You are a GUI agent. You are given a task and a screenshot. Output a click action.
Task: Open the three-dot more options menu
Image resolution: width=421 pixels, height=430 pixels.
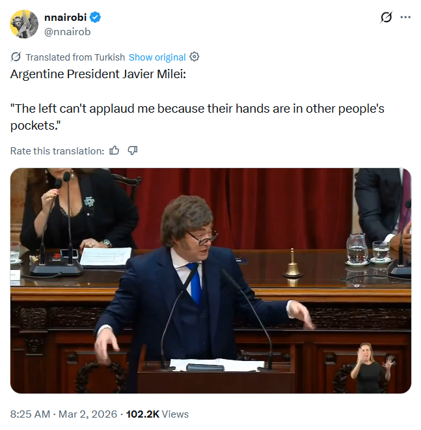click(x=405, y=18)
